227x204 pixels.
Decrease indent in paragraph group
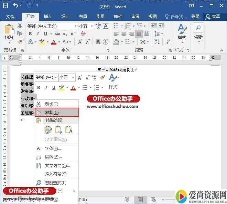tap(154, 26)
